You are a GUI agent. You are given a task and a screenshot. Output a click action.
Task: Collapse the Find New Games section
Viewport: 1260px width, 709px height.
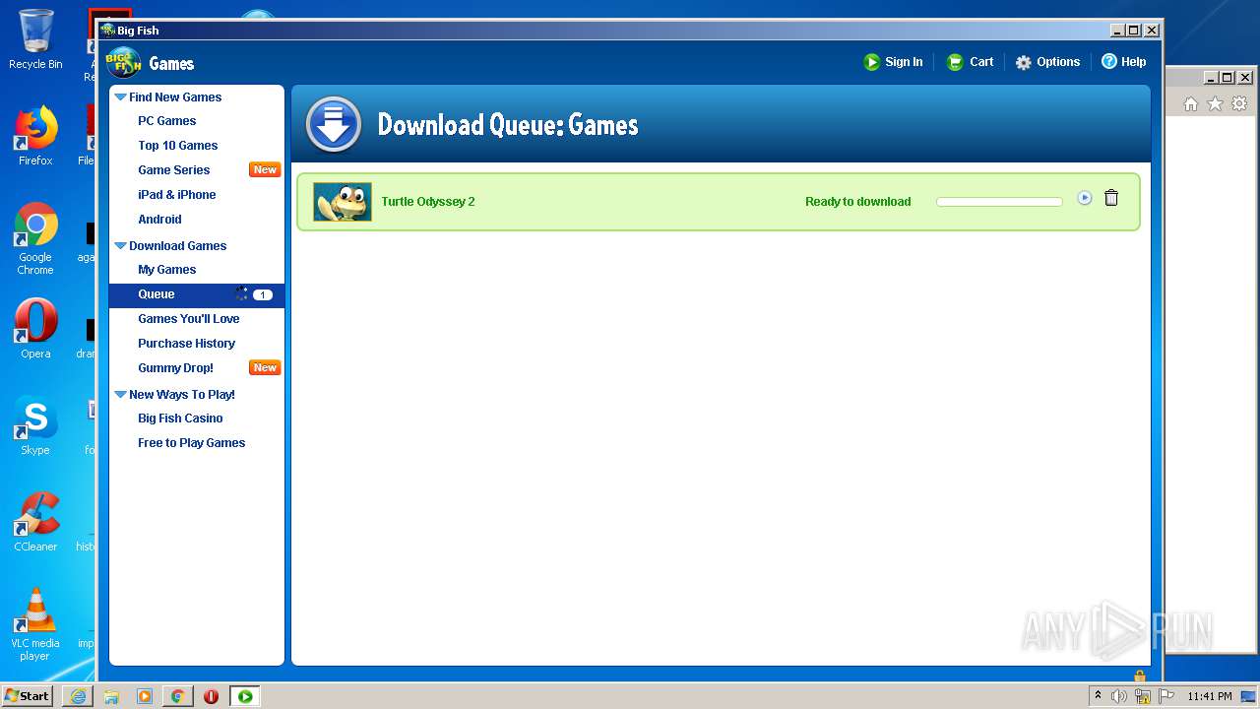pyautogui.click(x=120, y=97)
